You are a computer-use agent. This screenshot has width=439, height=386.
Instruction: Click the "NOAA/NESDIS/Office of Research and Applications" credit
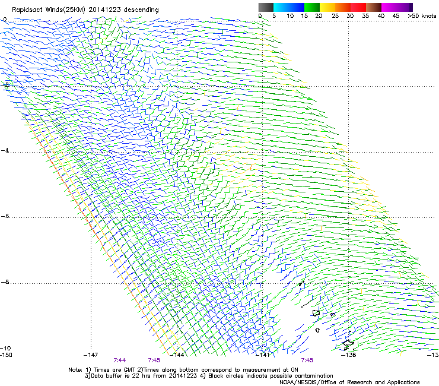[x=349, y=382]
